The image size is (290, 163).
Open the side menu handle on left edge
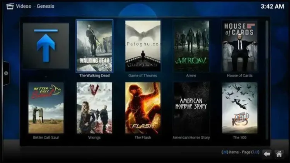coord(6,73)
